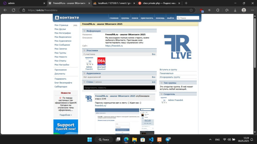Click Вступить в группу
The image size is (257, 144).
(x=168, y=70)
